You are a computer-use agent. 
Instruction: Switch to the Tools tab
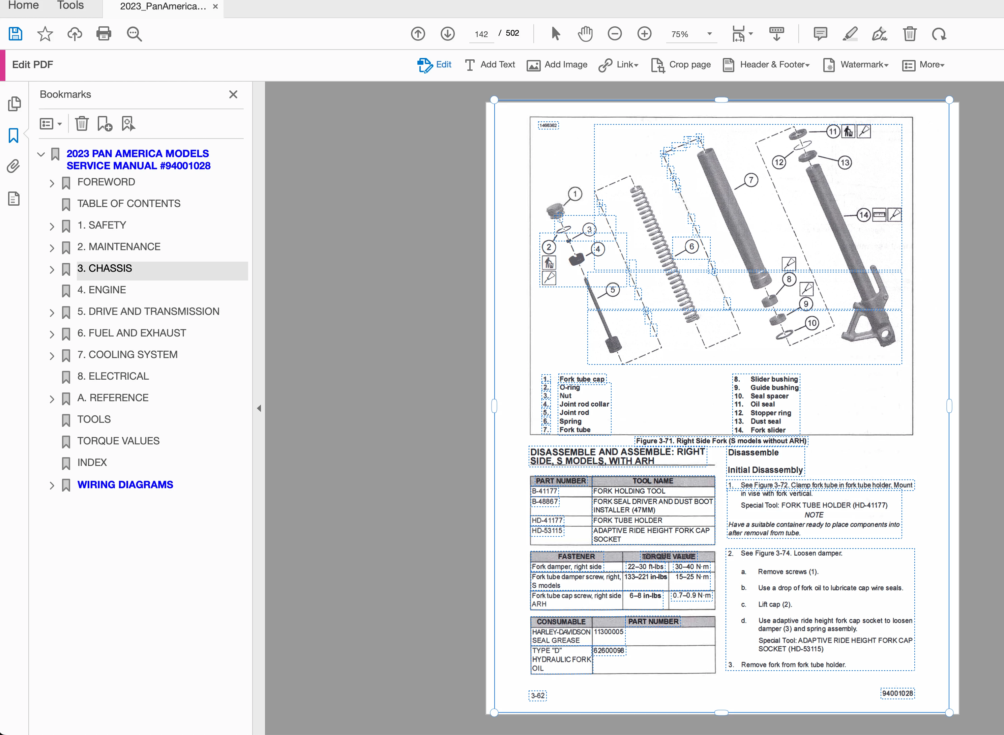(70, 6)
